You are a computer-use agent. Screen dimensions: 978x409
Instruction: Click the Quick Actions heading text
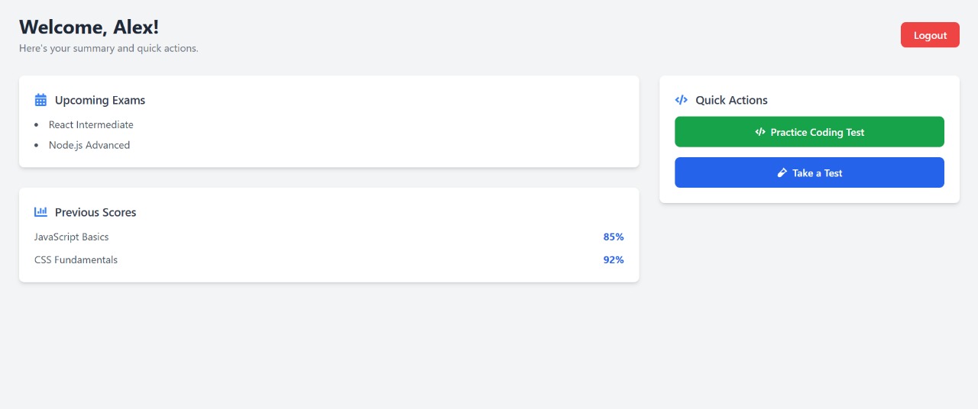pos(731,100)
